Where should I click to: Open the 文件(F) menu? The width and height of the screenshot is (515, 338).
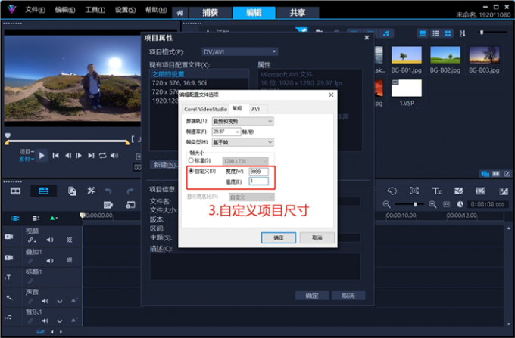[x=35, y=10]
